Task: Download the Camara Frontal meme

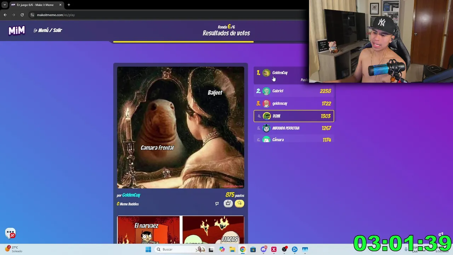Action: [x=228, y=203]
